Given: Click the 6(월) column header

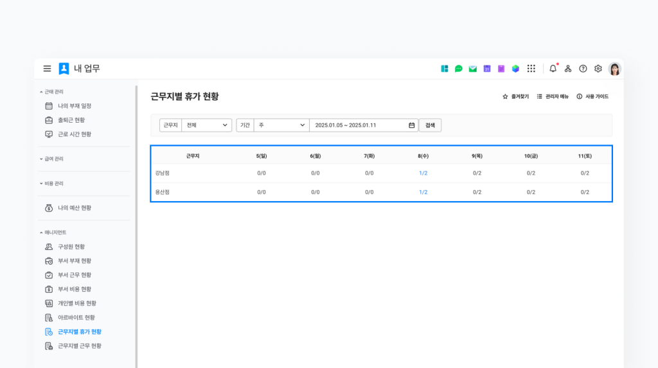Looking at the screenshot, I should (x=315, y=156).
